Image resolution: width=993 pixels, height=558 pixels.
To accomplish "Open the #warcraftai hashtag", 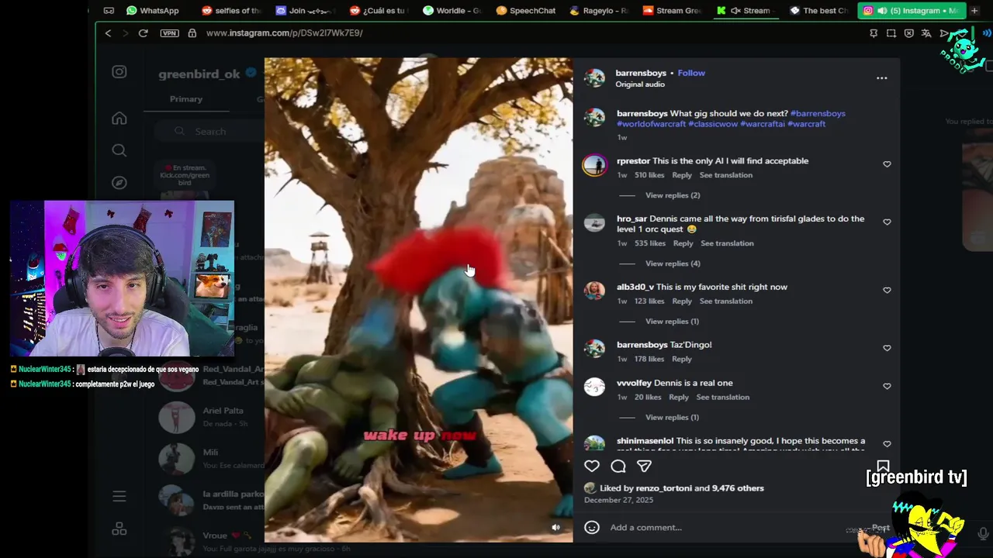I will [x=763, y=124].
